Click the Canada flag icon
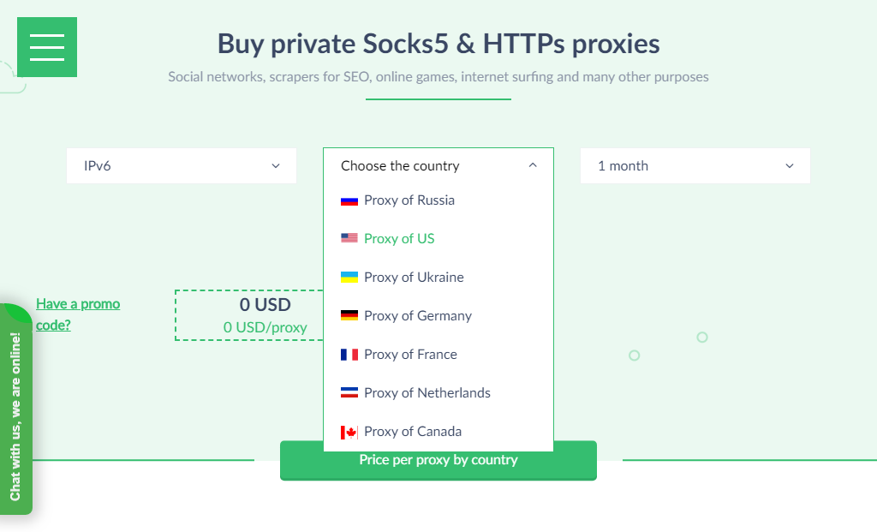 point(349,432)
